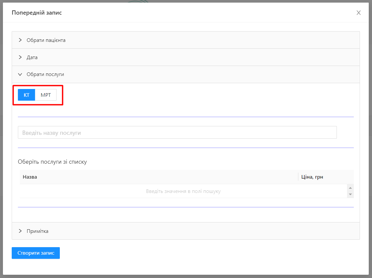Click the Оберіть послуги зі списку label
Image resolution: width=372 pixels, height=278 pixels.
pyautogui.click(x=52, y=162)
